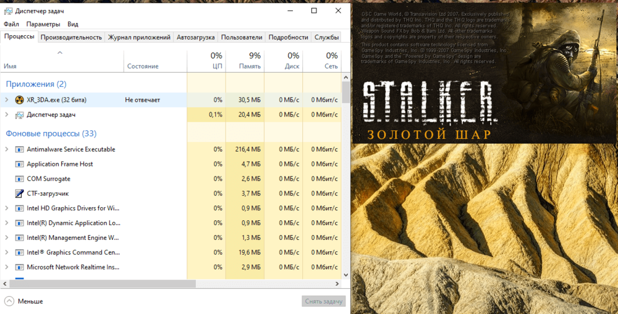The image size is (618, 314).
Task: Open the Параметры menu
Action: click(43, 24)
